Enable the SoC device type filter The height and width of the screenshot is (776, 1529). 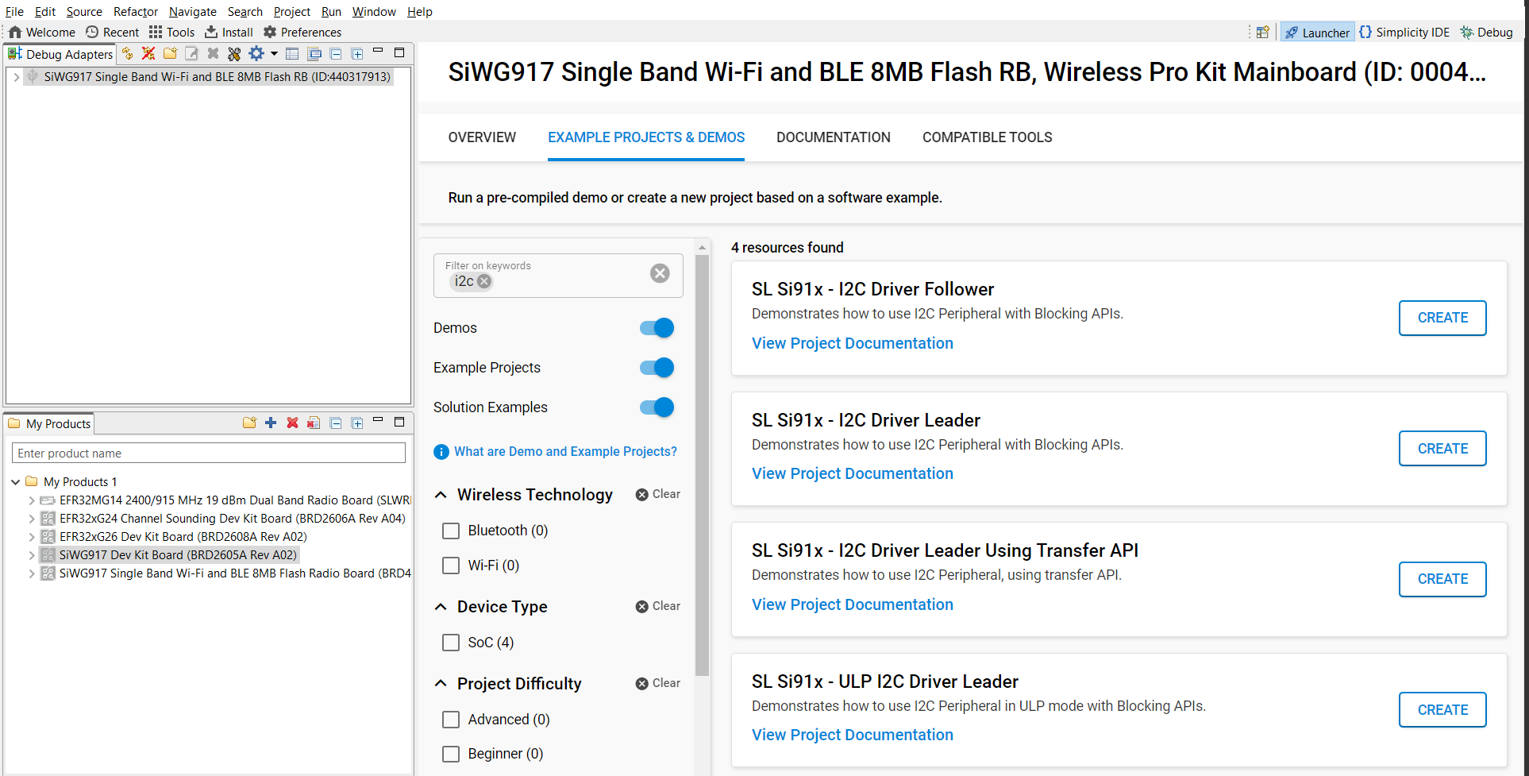[x=451, y=643]
